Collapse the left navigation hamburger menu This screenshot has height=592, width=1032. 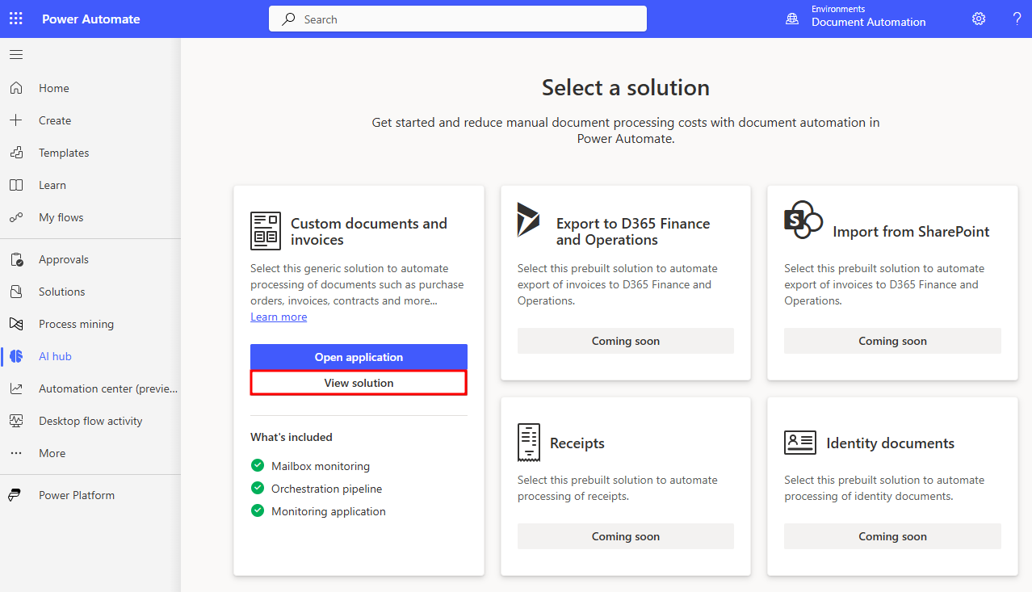16,55
